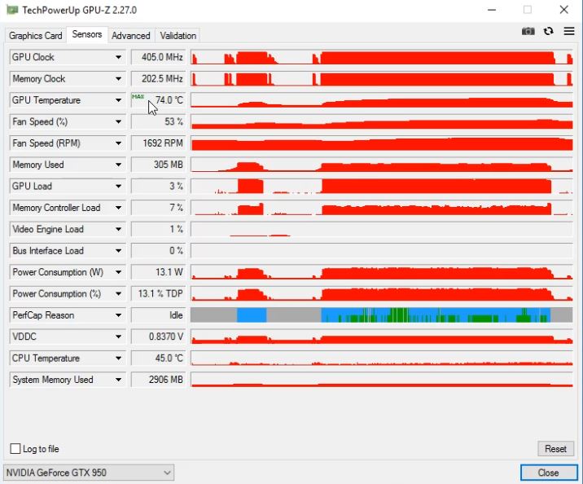583x484 pixels.
Task: Click the GPU Load history graph
Action: 382,187
